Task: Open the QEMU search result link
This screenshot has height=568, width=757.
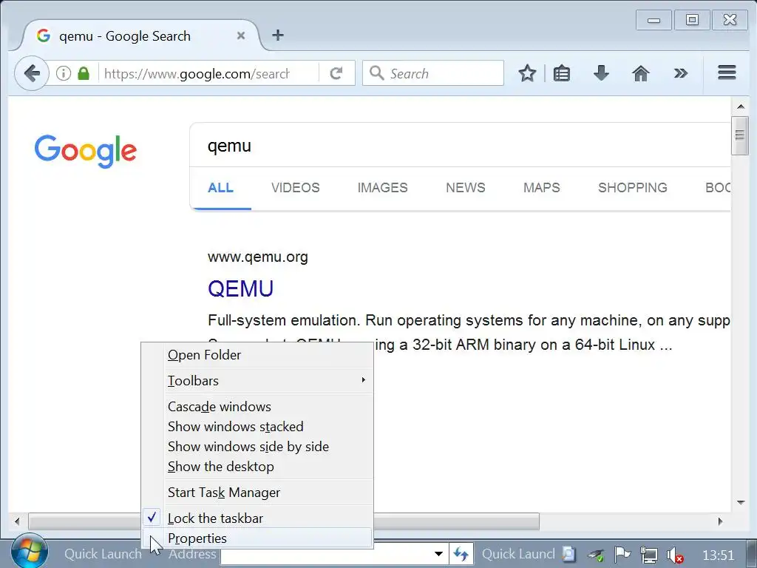Action: [240, 289]
